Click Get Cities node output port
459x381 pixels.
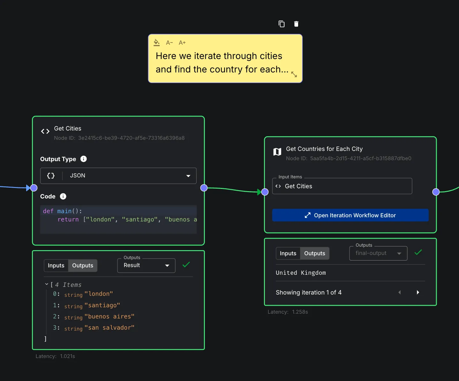click(204, 188)
